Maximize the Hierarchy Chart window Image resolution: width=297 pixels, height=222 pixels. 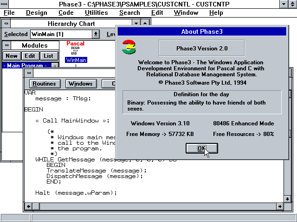[x=145, y=24]
